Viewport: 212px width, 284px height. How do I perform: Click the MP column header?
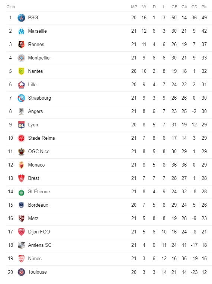(134, 7)
